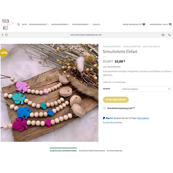Click the image zoom expand icon
Screen dimensions: 173x173
[x=5, y=137]
